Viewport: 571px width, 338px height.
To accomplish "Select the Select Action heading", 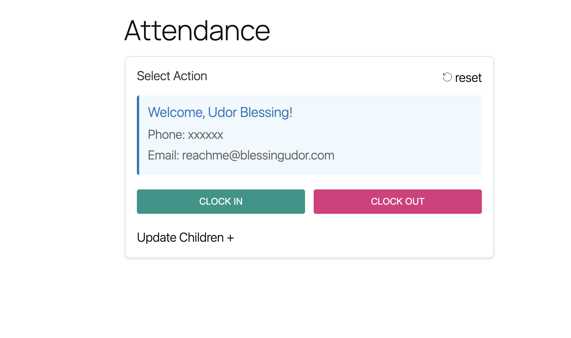I will coord(172,76).
